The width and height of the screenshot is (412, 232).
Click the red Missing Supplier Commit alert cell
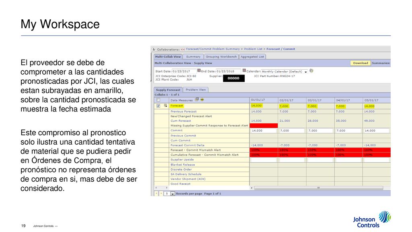tap(264, 126)
